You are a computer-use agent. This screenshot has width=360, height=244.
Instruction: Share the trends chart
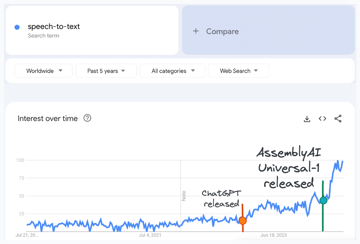click(338, 118)
